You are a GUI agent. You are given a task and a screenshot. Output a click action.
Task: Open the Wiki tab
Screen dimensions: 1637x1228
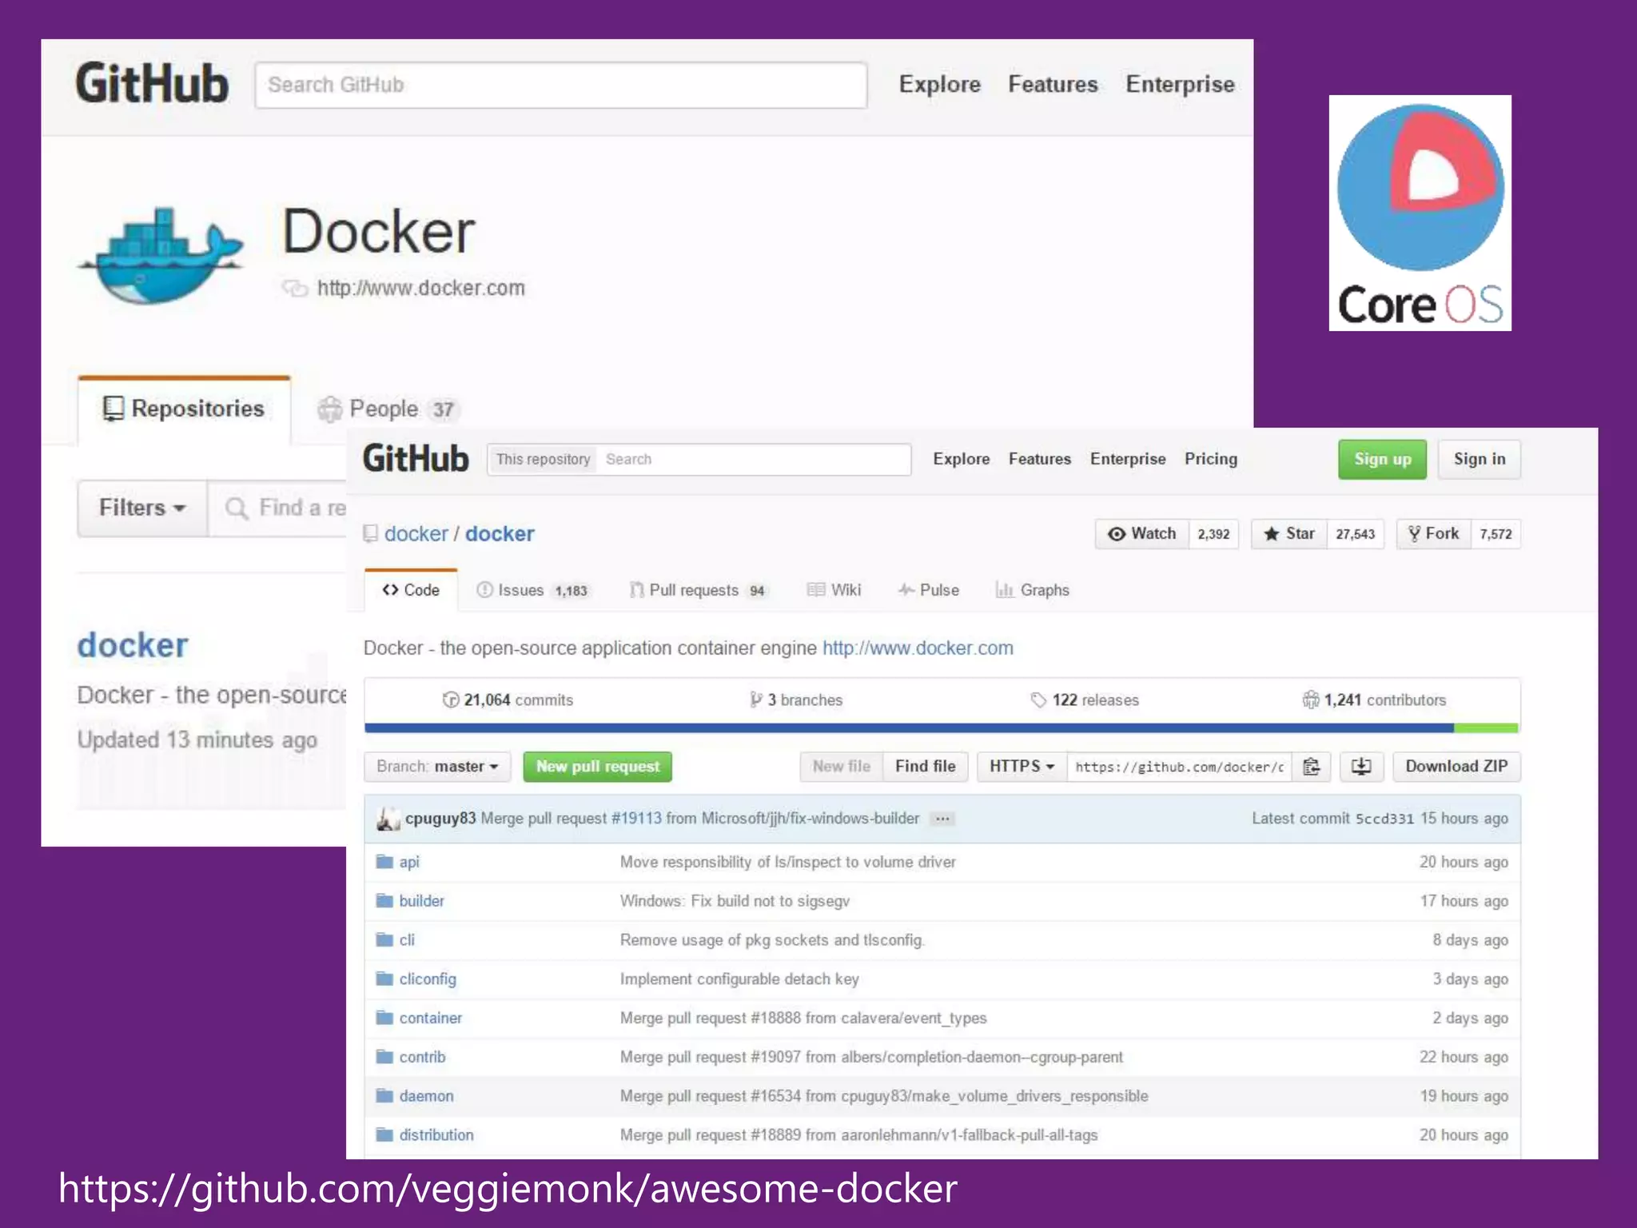coord(834,590)
